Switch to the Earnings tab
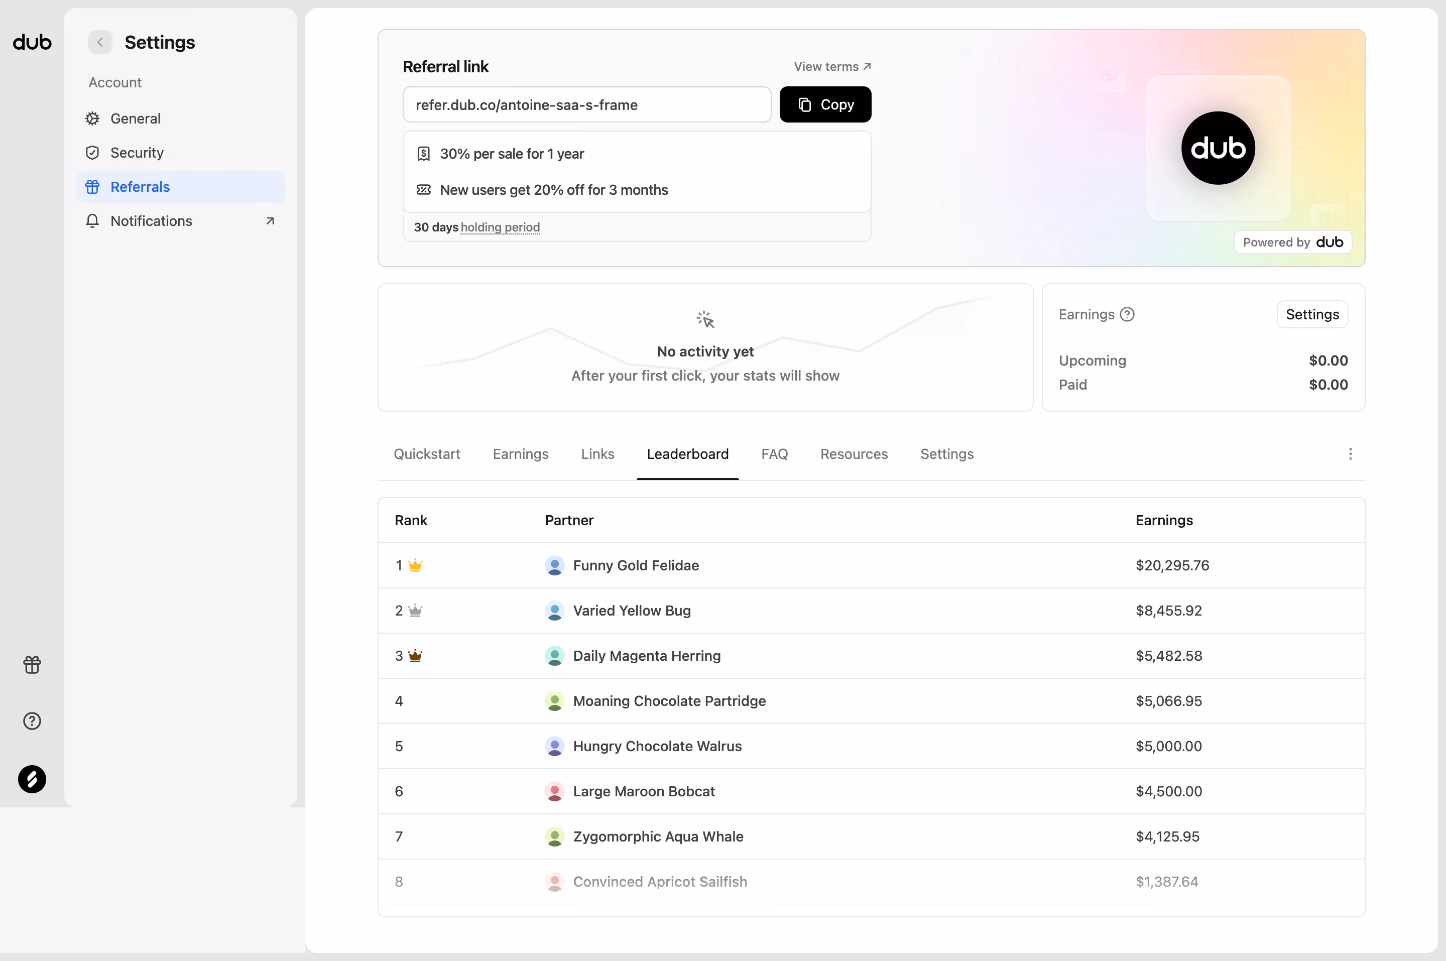Screen dimensions: 1446x961 [521, 454]
